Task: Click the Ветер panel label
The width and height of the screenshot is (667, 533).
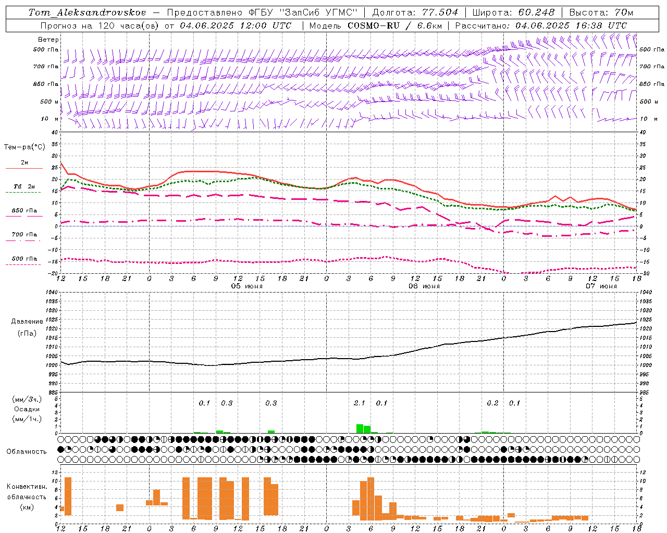Action: (x=48, y=40)
